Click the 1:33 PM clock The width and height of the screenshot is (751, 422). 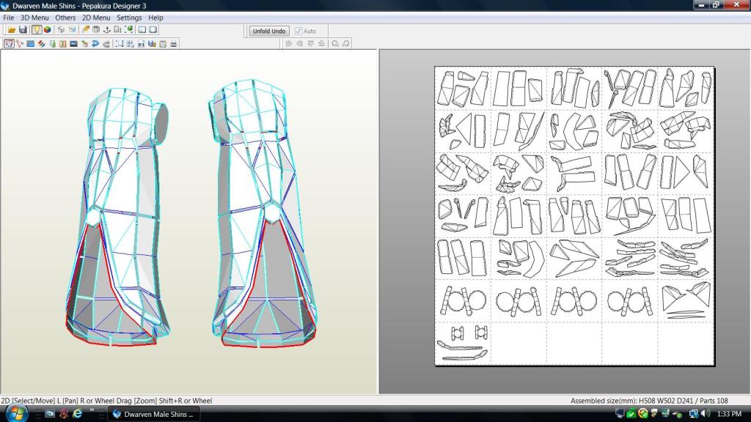click(x=730, y=414)
